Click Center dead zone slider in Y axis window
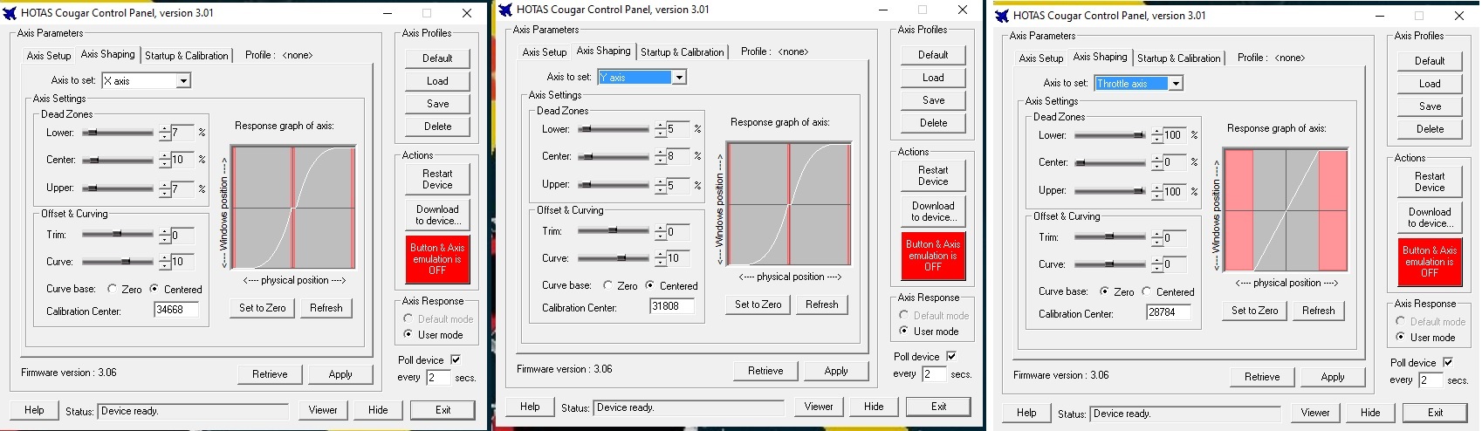 [614, 156]
